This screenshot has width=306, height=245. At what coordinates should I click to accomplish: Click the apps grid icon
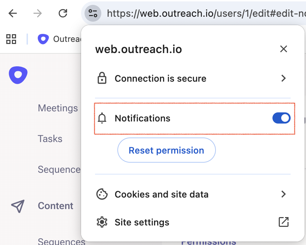(x=11, y=39)
